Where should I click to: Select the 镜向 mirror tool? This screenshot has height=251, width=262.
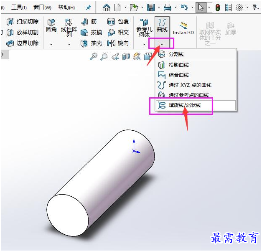point(118,43)
